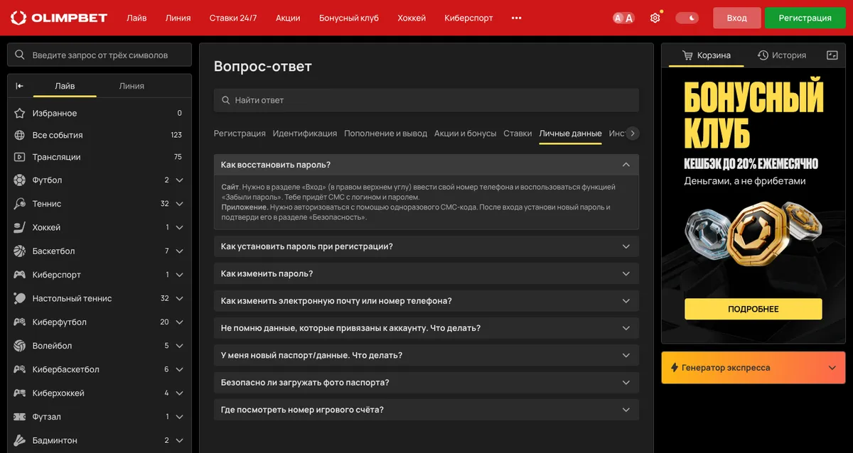Expand the Футбол sports list
This screenshot has width=853, height=453.
[x=180, y=180]
